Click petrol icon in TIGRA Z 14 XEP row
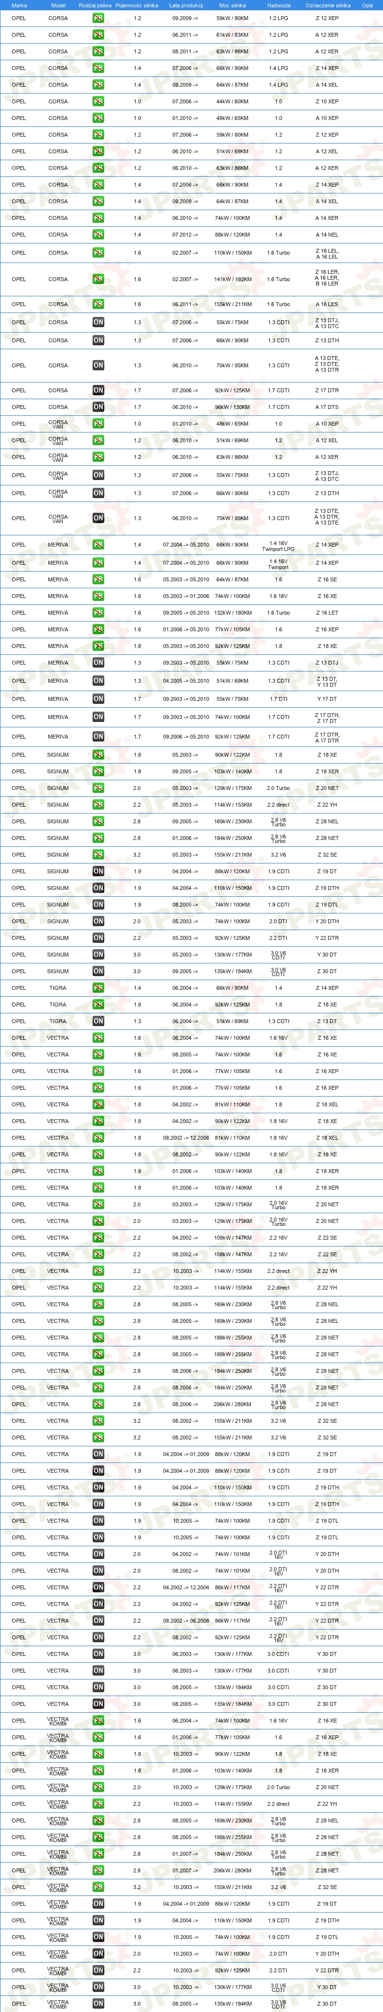This screenshot has height=2012, width=383. (x=97, y=988)
